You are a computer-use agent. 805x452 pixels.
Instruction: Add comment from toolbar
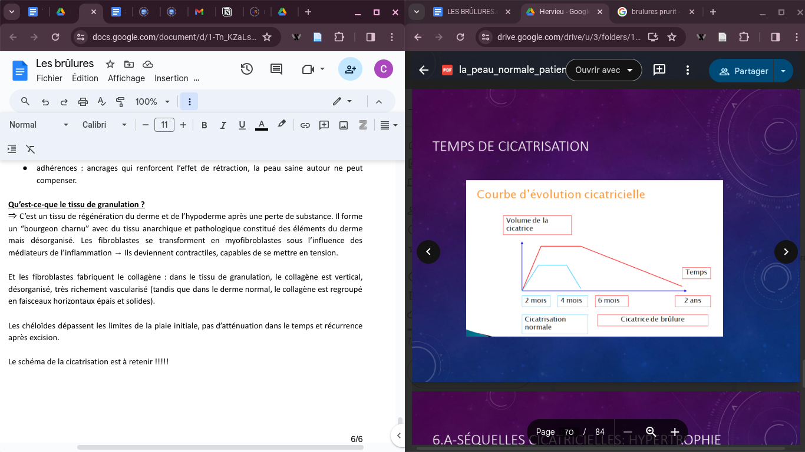tap(324, 125)
